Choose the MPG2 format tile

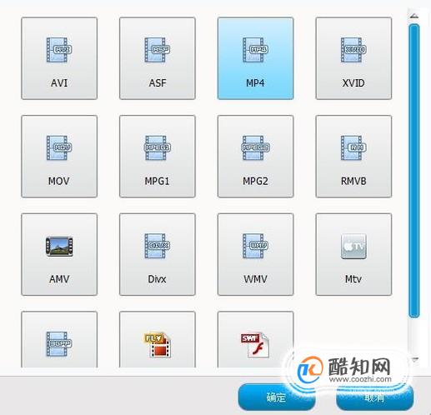[255, 157]
